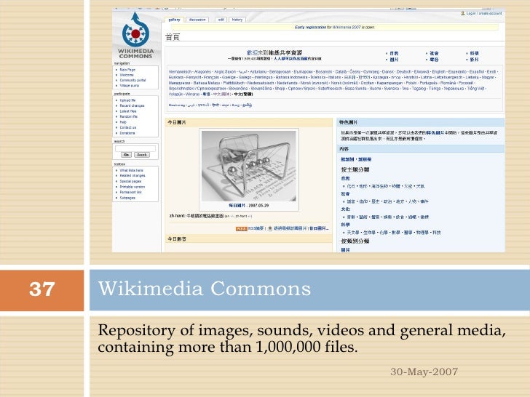Viewport: 530px width, 397px height.
Task: Open the Village pump link
Action: (129, 86)
